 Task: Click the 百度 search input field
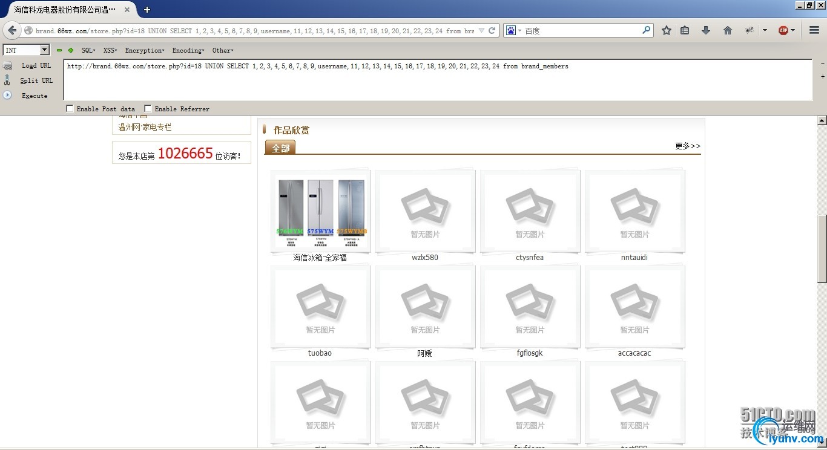582,31
